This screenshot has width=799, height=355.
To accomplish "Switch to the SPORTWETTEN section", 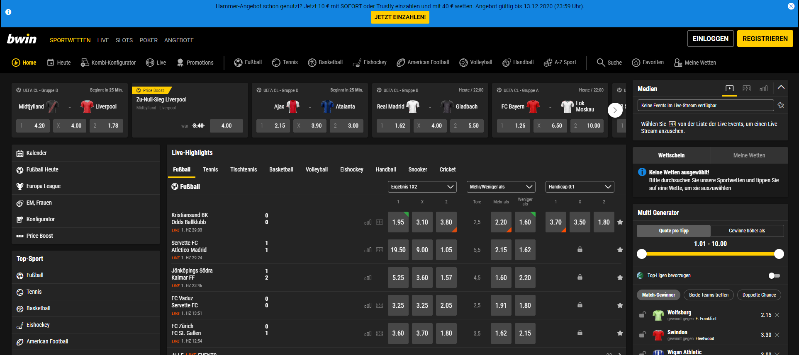I will pyautogui.click(x=70, y=40).
